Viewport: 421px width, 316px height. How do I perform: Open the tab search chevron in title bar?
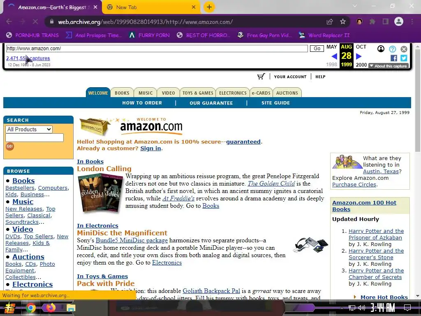coord(355,6)
